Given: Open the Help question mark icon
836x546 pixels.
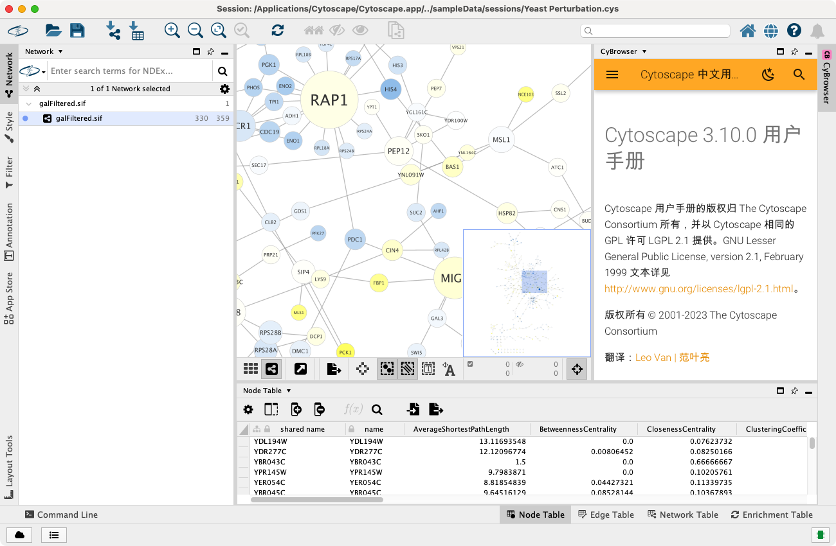Looking at the screenshot, I should (x=794, y=30).
